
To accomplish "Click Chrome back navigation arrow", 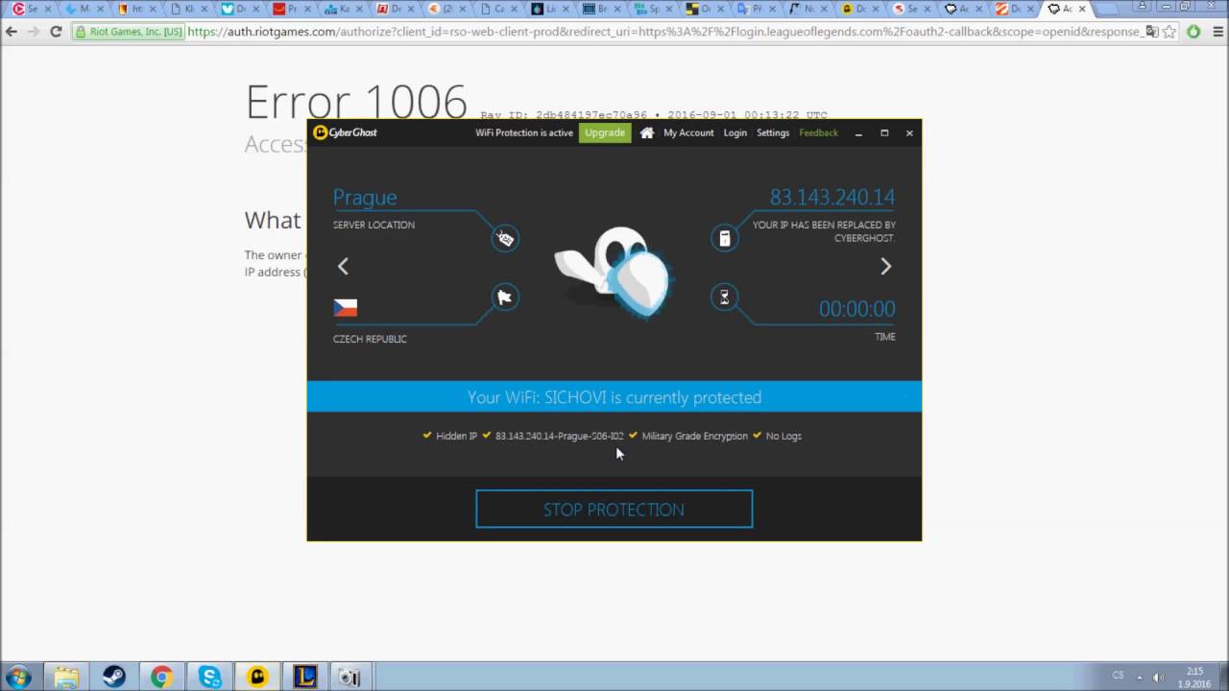I will pos(12,32).
